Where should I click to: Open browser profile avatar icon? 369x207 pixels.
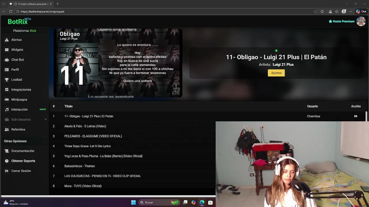344,11
